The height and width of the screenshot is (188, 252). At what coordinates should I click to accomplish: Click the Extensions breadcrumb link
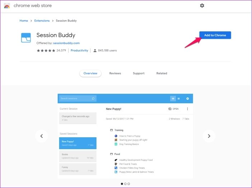pos(42,21)
